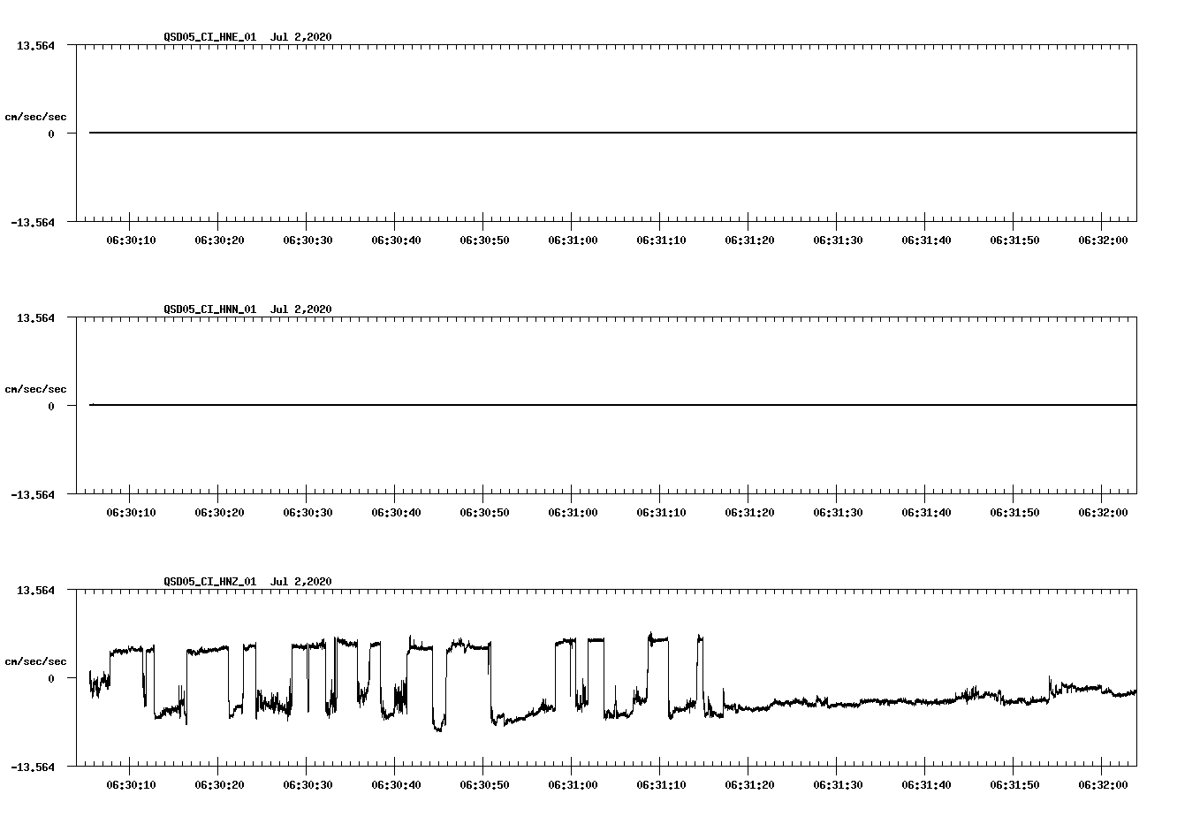
Task: Click the flat HNE trace line
Action: 612,133
